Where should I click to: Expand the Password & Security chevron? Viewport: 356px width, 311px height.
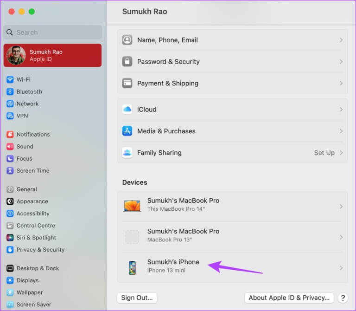(x=341, y=62)
